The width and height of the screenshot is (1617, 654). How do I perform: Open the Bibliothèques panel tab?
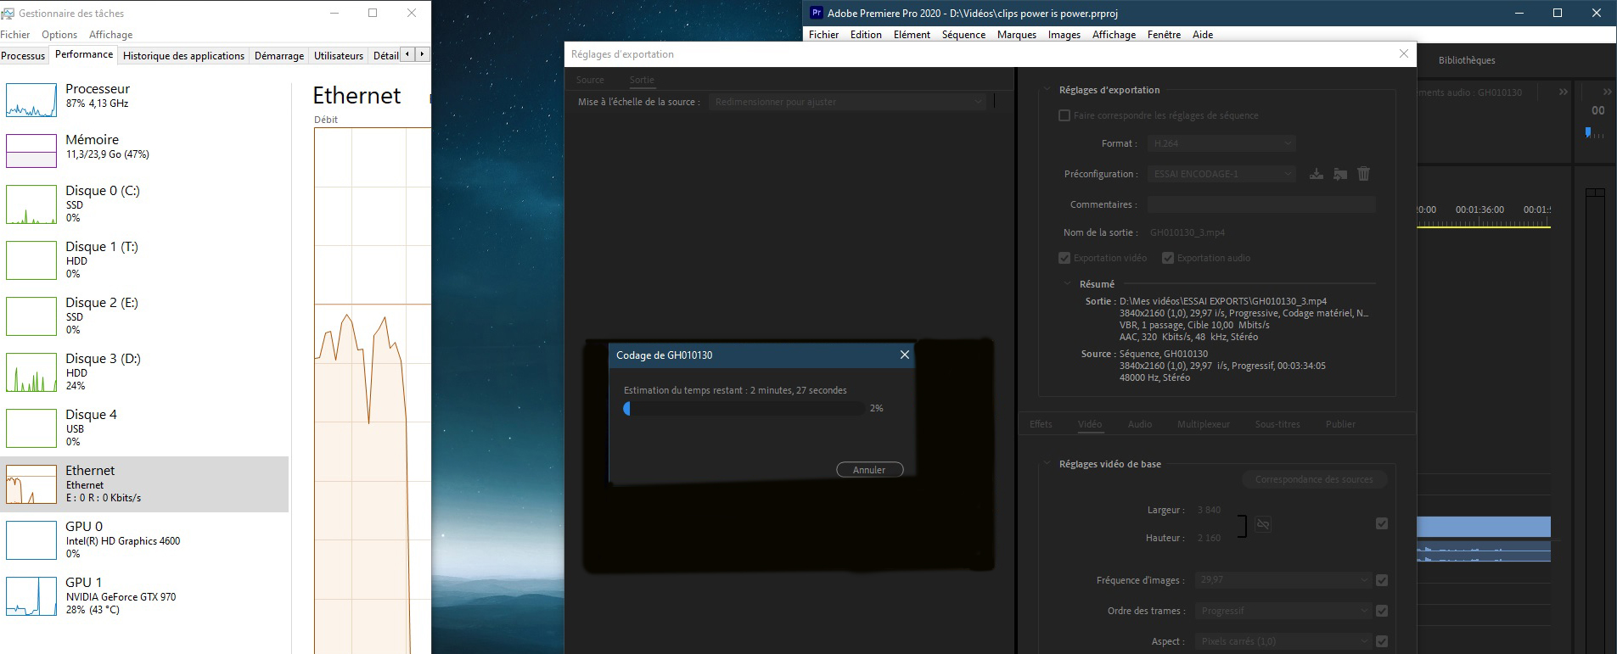pos(1467,60)
